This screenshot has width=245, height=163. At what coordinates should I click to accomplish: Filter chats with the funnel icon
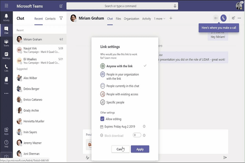(61, 18)
